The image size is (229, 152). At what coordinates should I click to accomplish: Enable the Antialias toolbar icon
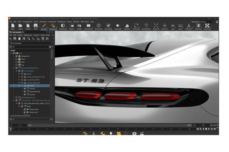point(44,26)
